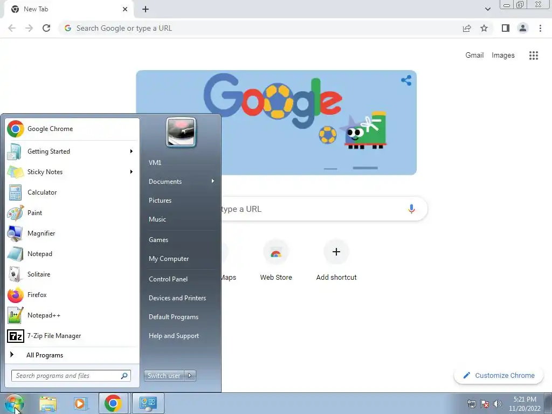This screenshot has width=552, height=414.
Task: Launch Solitaire game
Action: click(x=72, y=274)
